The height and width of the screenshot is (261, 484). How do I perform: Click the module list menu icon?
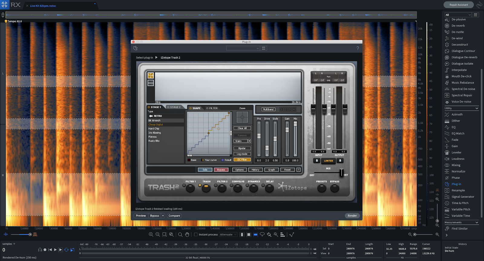(476, 15)
